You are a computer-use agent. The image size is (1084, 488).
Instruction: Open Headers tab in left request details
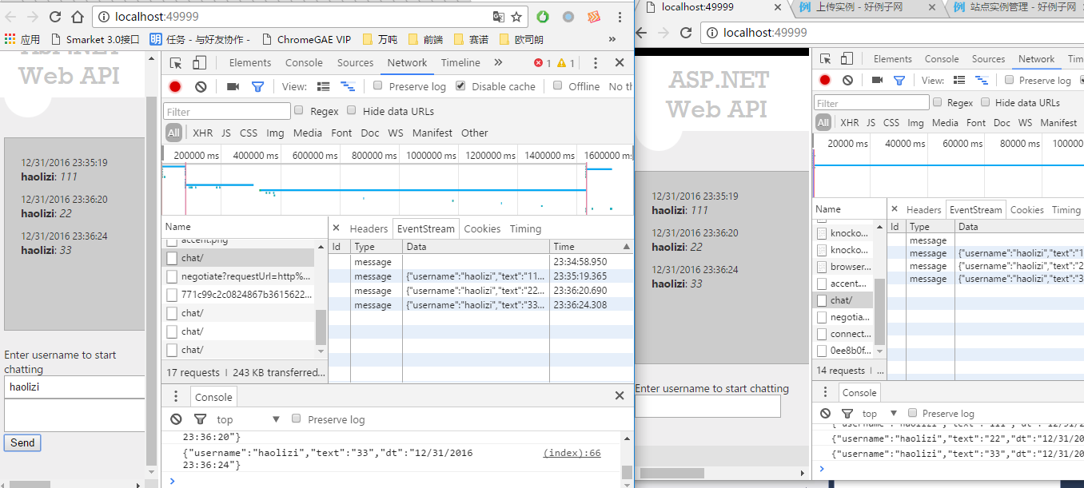tap(369, 228)
